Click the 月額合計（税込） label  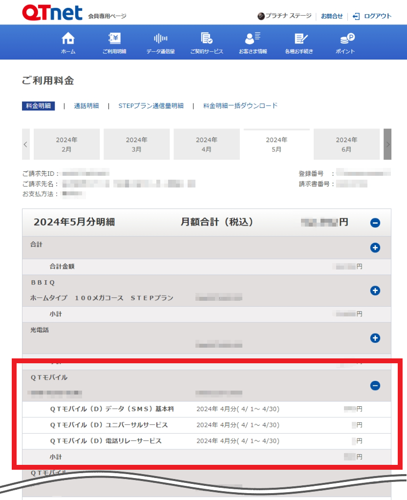(217, 222)
